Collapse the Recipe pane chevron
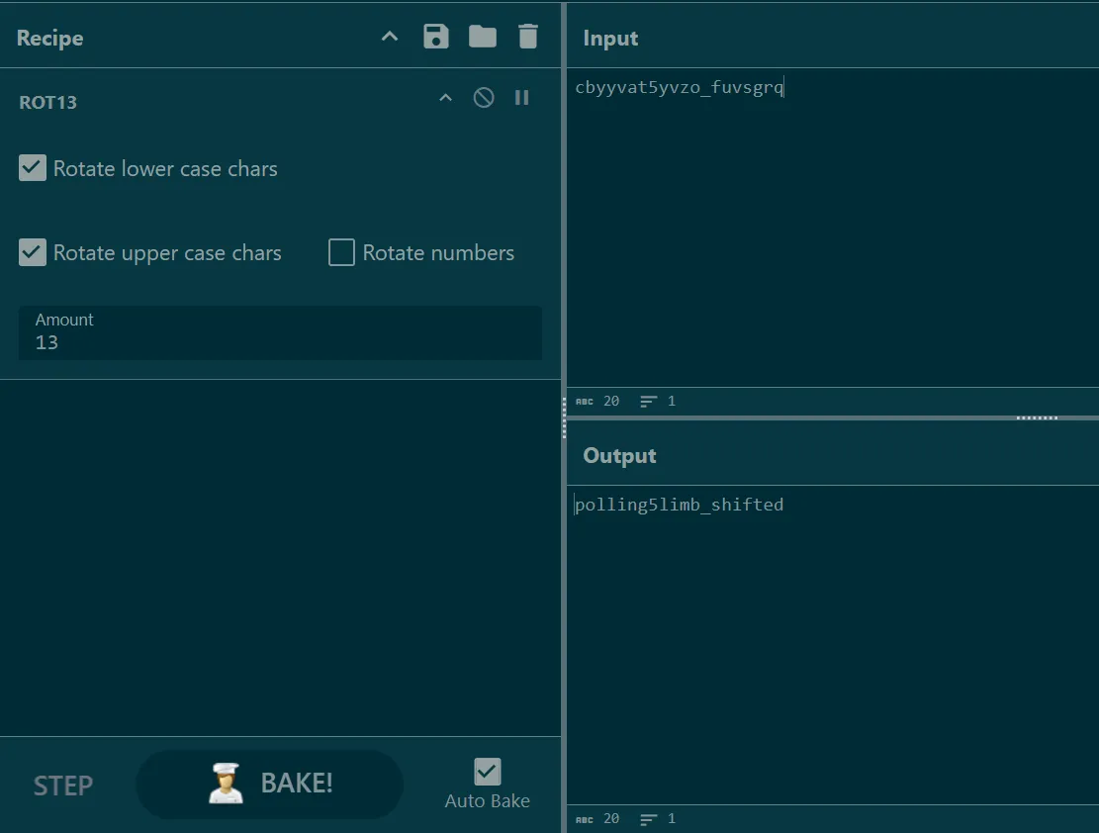Image resolution: width=1099 pixels, height=833 pixels. point(390,37)
